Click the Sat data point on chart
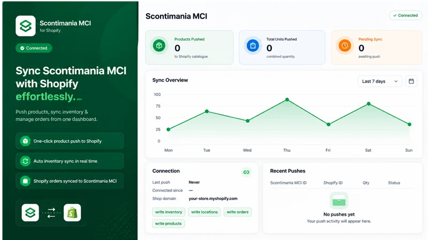This screenshot has width=428, height=240. tap(369, 103)
